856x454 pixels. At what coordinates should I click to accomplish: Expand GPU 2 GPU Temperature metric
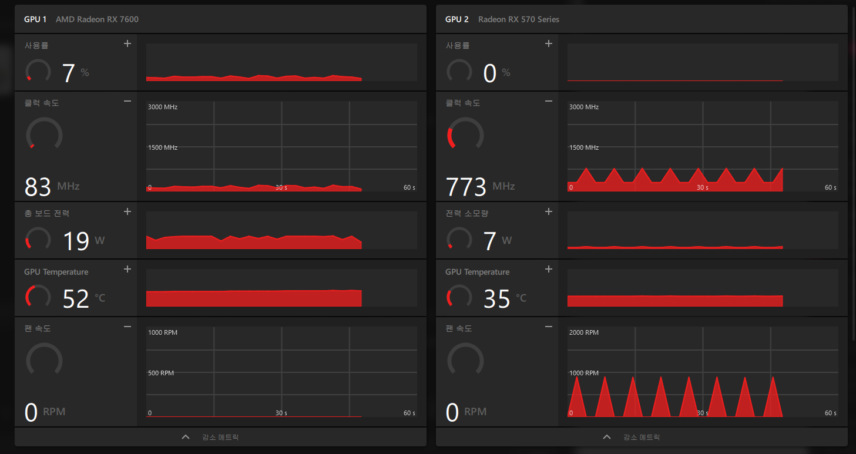549,269
